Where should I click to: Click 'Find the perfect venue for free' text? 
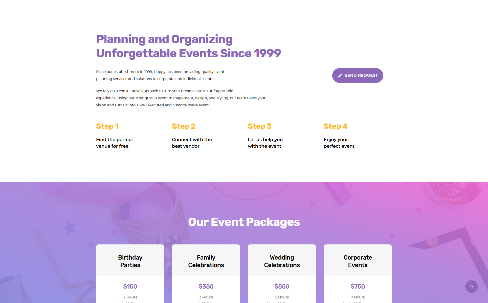click(115, 143)
